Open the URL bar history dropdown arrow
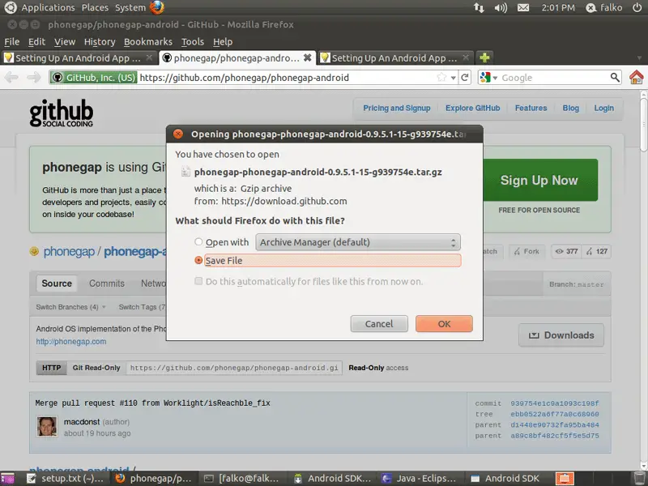Image resolution: width=648 pixels, height=486 pixels. 454,78
